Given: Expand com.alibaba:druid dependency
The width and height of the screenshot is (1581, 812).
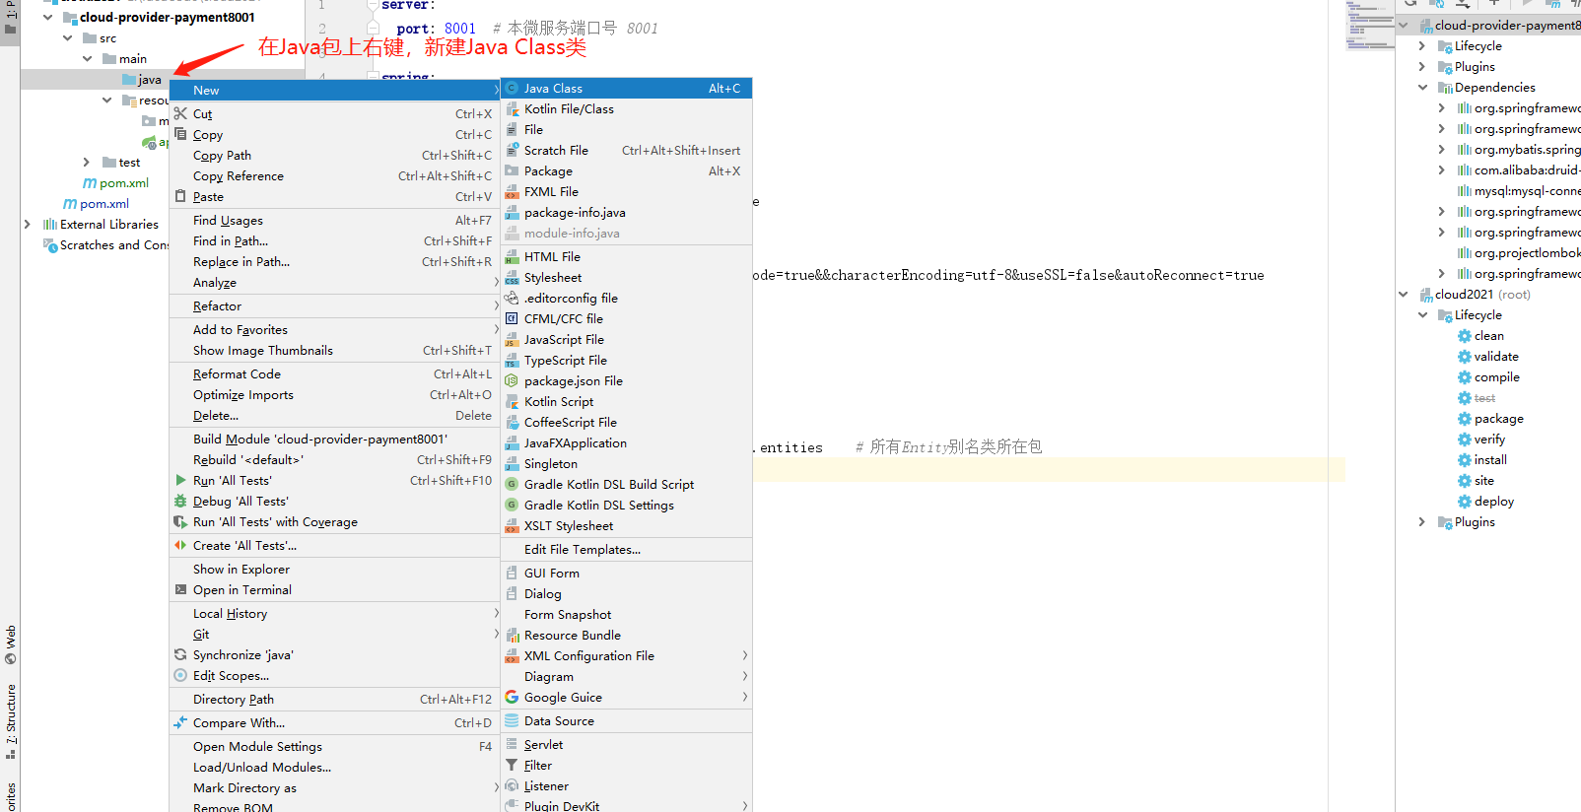Looking at the screenshot, I should 1442,170.
